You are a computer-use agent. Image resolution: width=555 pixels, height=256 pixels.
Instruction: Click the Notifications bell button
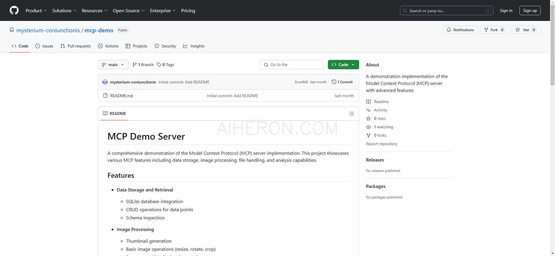(460, 30)
